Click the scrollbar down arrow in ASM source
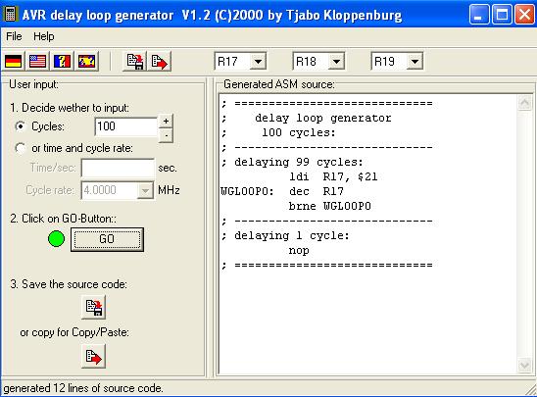Screen dimensions: 537x397 click(x=524, y=366)
